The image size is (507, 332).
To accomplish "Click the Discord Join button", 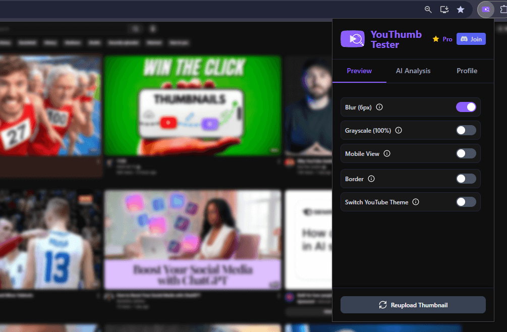I will 471,39.
